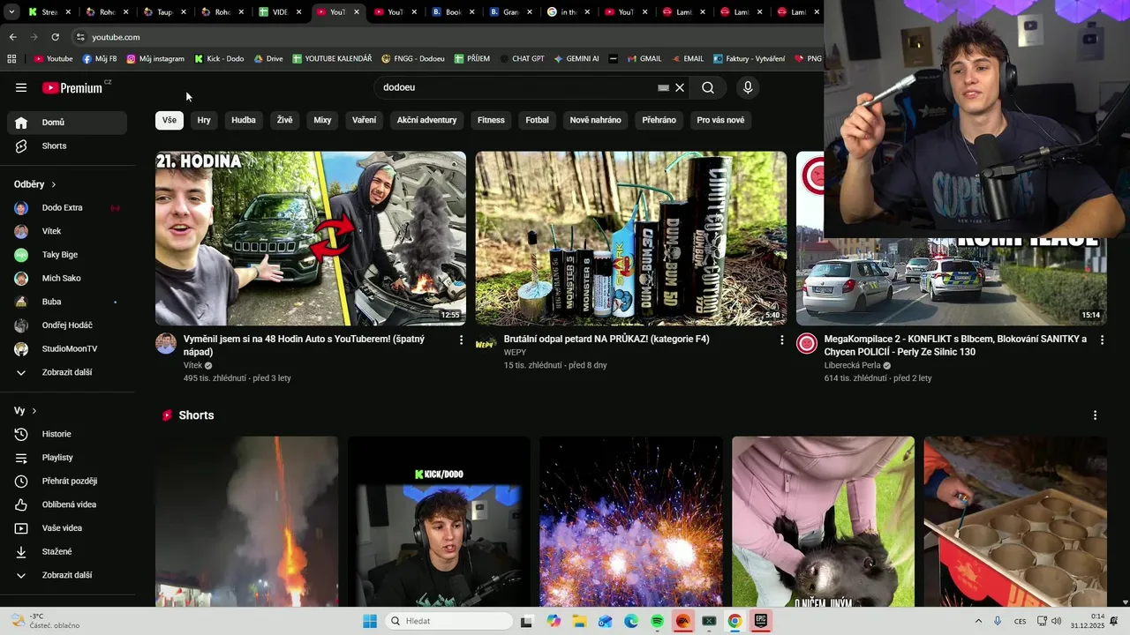The height and width of the screenshot is (635, 1130).
Task: Open Spotify from the taskbar
Action: pos(658,621)
